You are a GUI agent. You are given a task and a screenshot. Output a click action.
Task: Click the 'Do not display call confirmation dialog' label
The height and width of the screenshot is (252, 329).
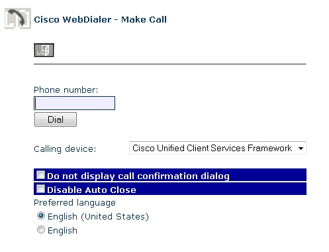pos(138,176)
